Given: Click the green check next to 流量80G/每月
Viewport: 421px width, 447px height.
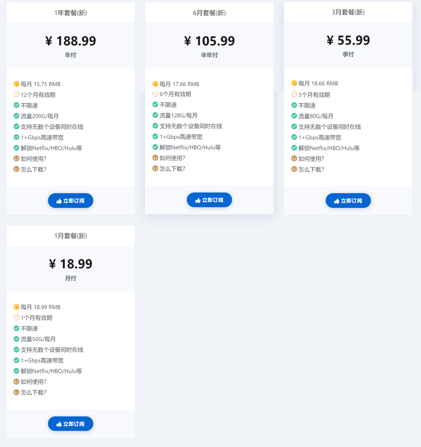Looking at the screenshot, I should (x=294, y=116).
